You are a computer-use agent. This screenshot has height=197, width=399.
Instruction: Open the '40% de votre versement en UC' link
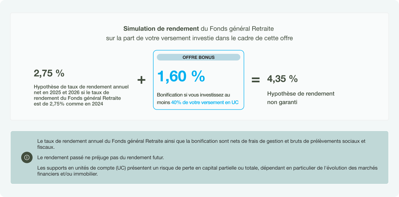(x=205, y=102)
